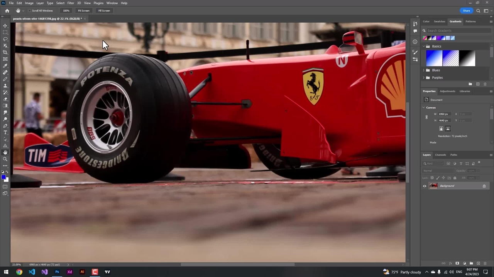The width and height of the screenshot is (494, 277).
Task: Select the Gradient tool
Action: click(x=5, y=106)
